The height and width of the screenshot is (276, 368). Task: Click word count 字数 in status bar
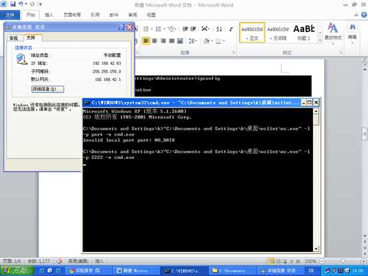pyautogui.click(x=39, y=261)
